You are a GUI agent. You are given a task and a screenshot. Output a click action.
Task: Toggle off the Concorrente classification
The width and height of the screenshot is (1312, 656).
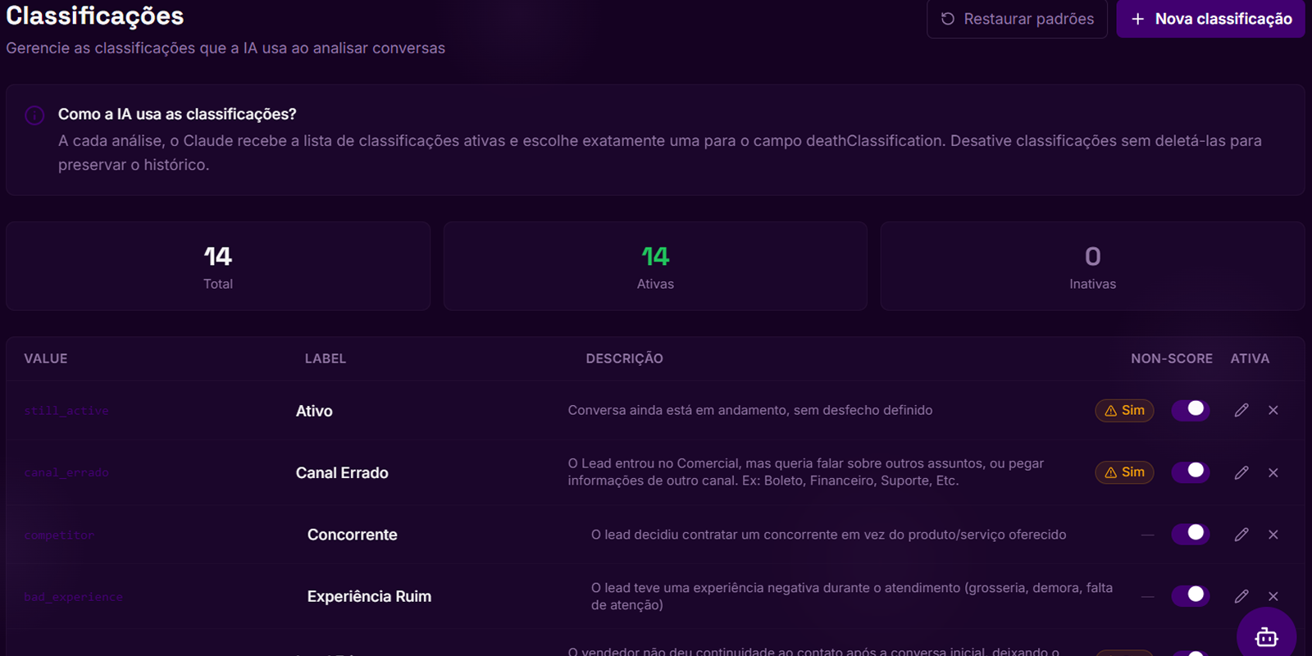1191,534
